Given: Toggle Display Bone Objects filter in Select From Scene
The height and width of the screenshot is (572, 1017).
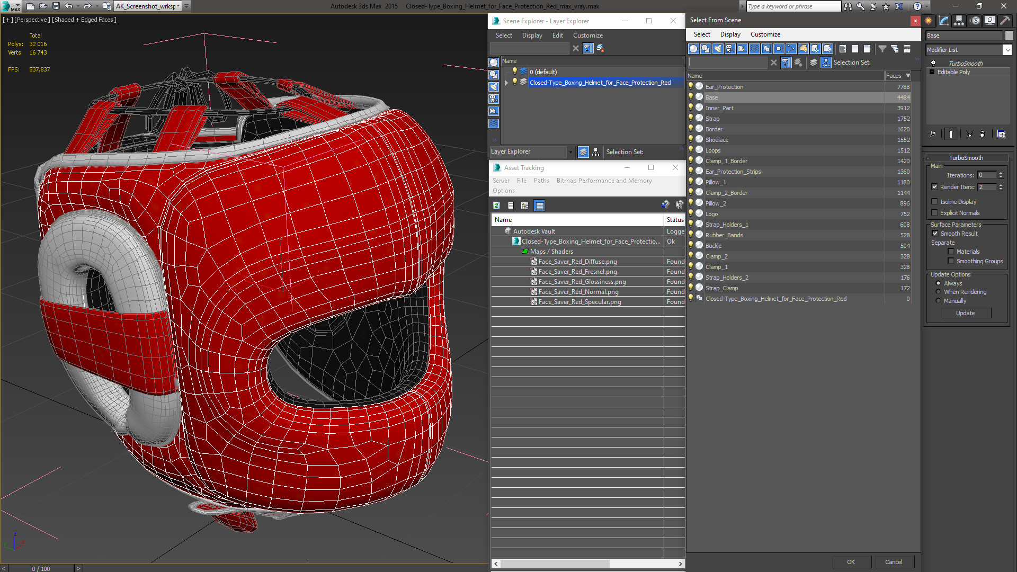Looking at the screenshot, I should [791, 49].
